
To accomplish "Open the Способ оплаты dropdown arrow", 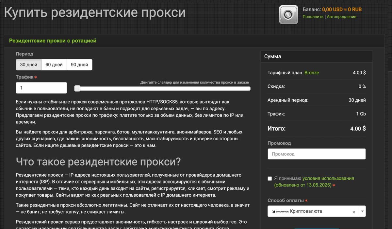I will pyautogui.click(x=362, y=212).
